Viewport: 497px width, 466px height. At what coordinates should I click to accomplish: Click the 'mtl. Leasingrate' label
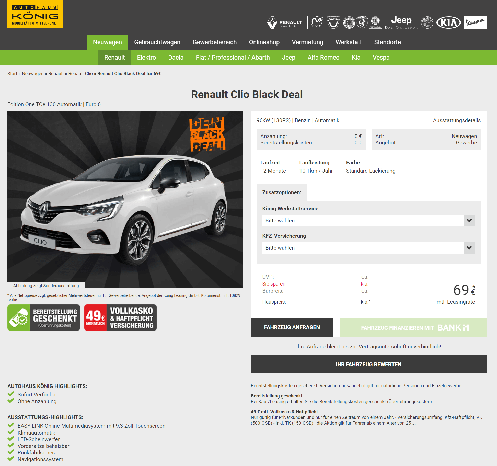456,302
